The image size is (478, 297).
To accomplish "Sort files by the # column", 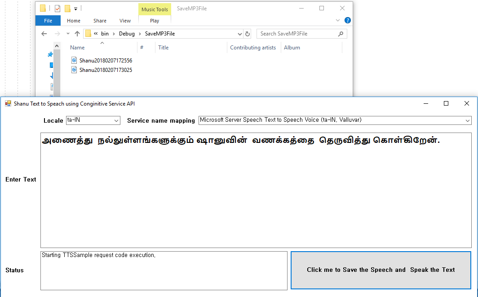I will (x=142, y=48).
